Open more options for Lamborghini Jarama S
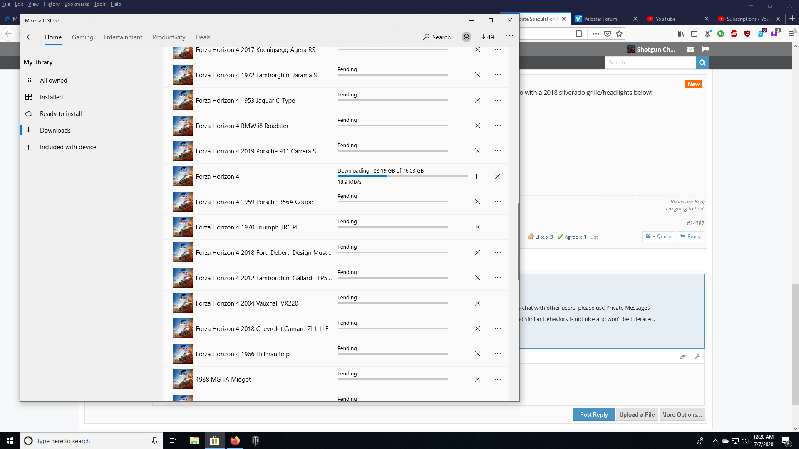The width and height of the screenshot is (799, 449). coord(498,75)
